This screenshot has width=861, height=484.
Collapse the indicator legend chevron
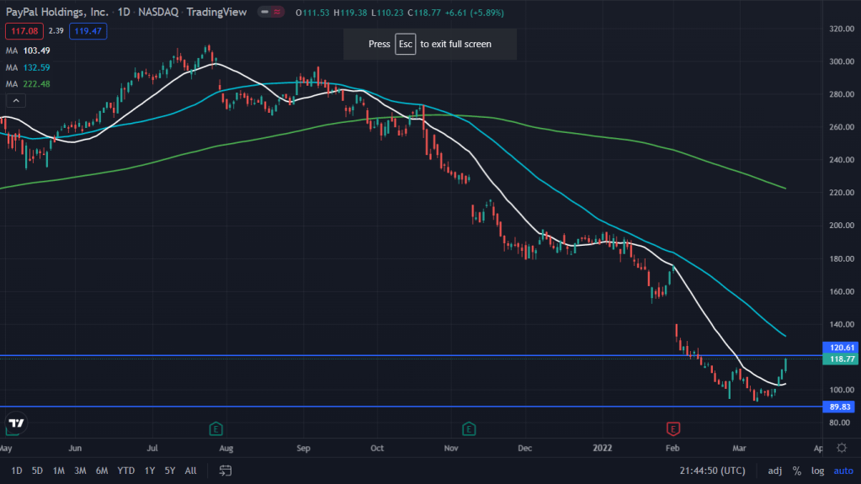pos(15,100)
